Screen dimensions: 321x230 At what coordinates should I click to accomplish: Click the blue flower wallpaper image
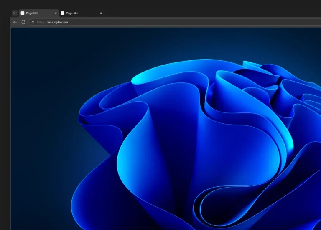tap(166, 129)
